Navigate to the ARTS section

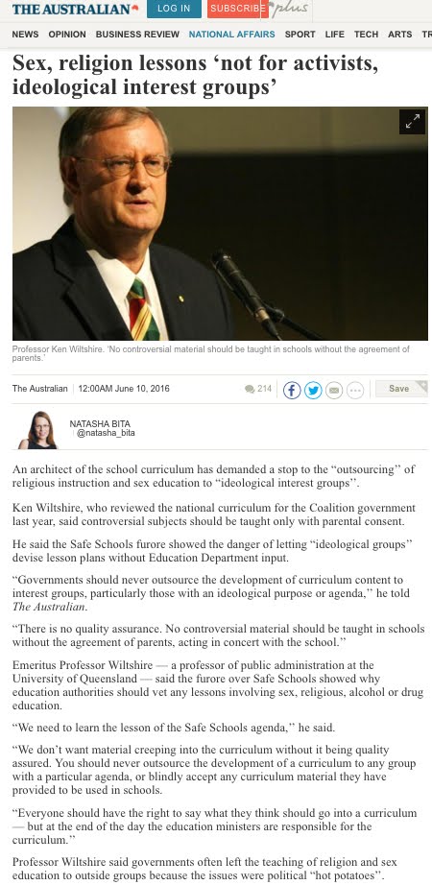[399, 35]
